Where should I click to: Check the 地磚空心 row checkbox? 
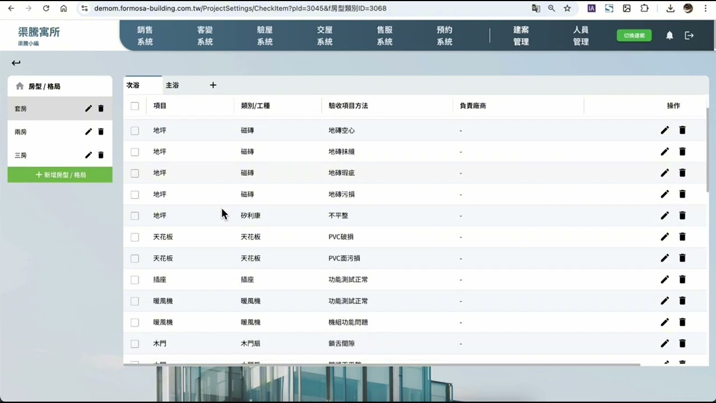tap(135, 130)
